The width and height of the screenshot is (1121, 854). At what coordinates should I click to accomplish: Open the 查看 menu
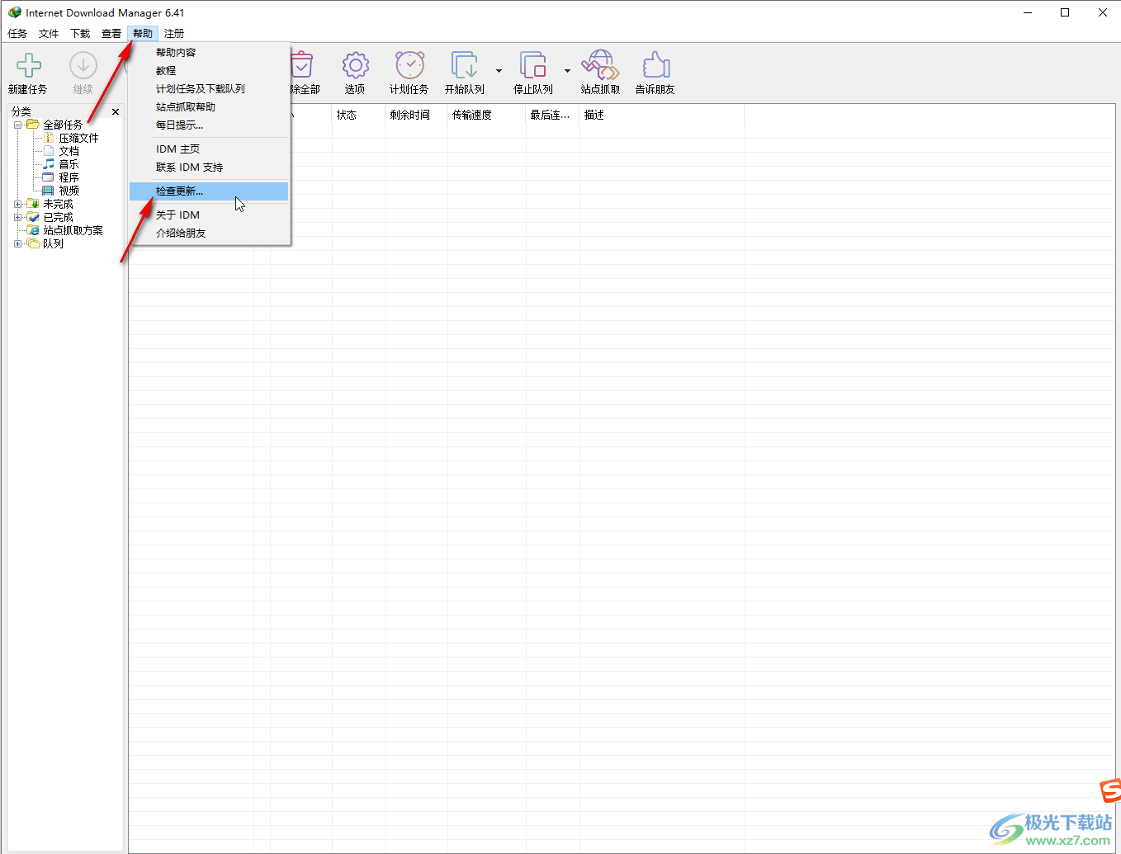pos(111,34)
